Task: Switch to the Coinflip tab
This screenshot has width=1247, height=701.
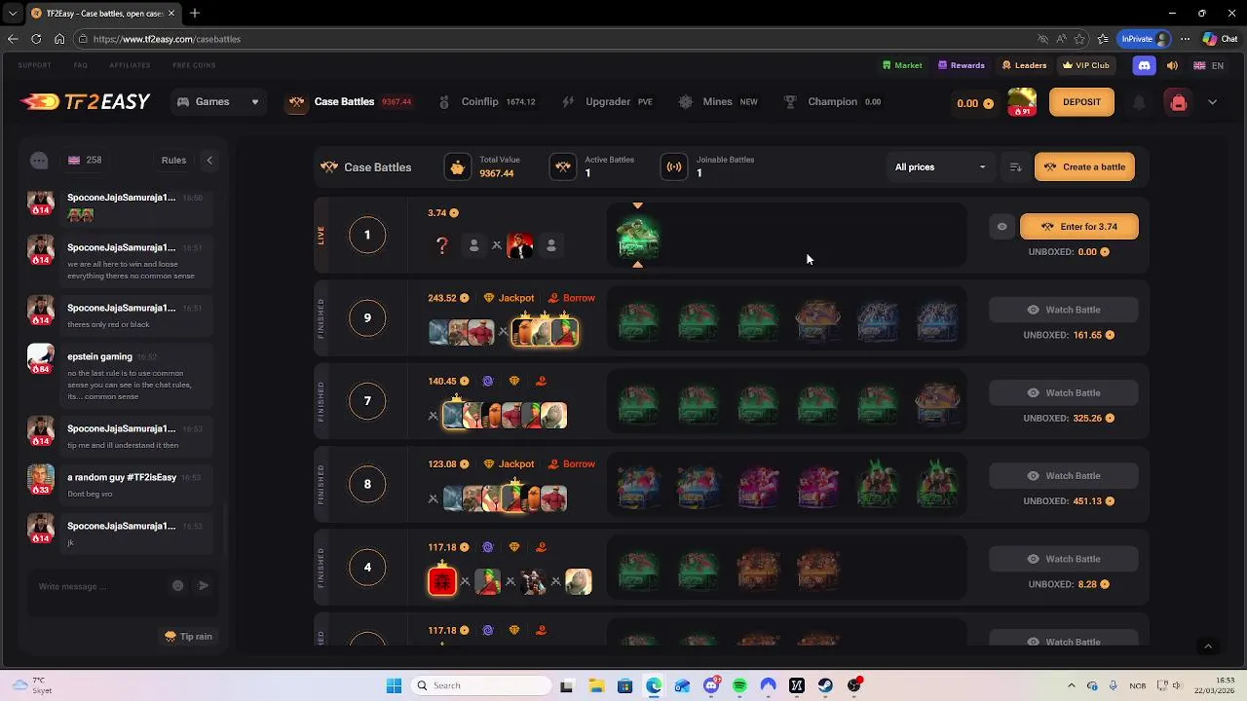Action: pyautogui.click(x=486, y=101)
